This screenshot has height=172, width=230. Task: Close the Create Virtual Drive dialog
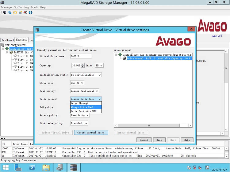(x=191, y=29)
